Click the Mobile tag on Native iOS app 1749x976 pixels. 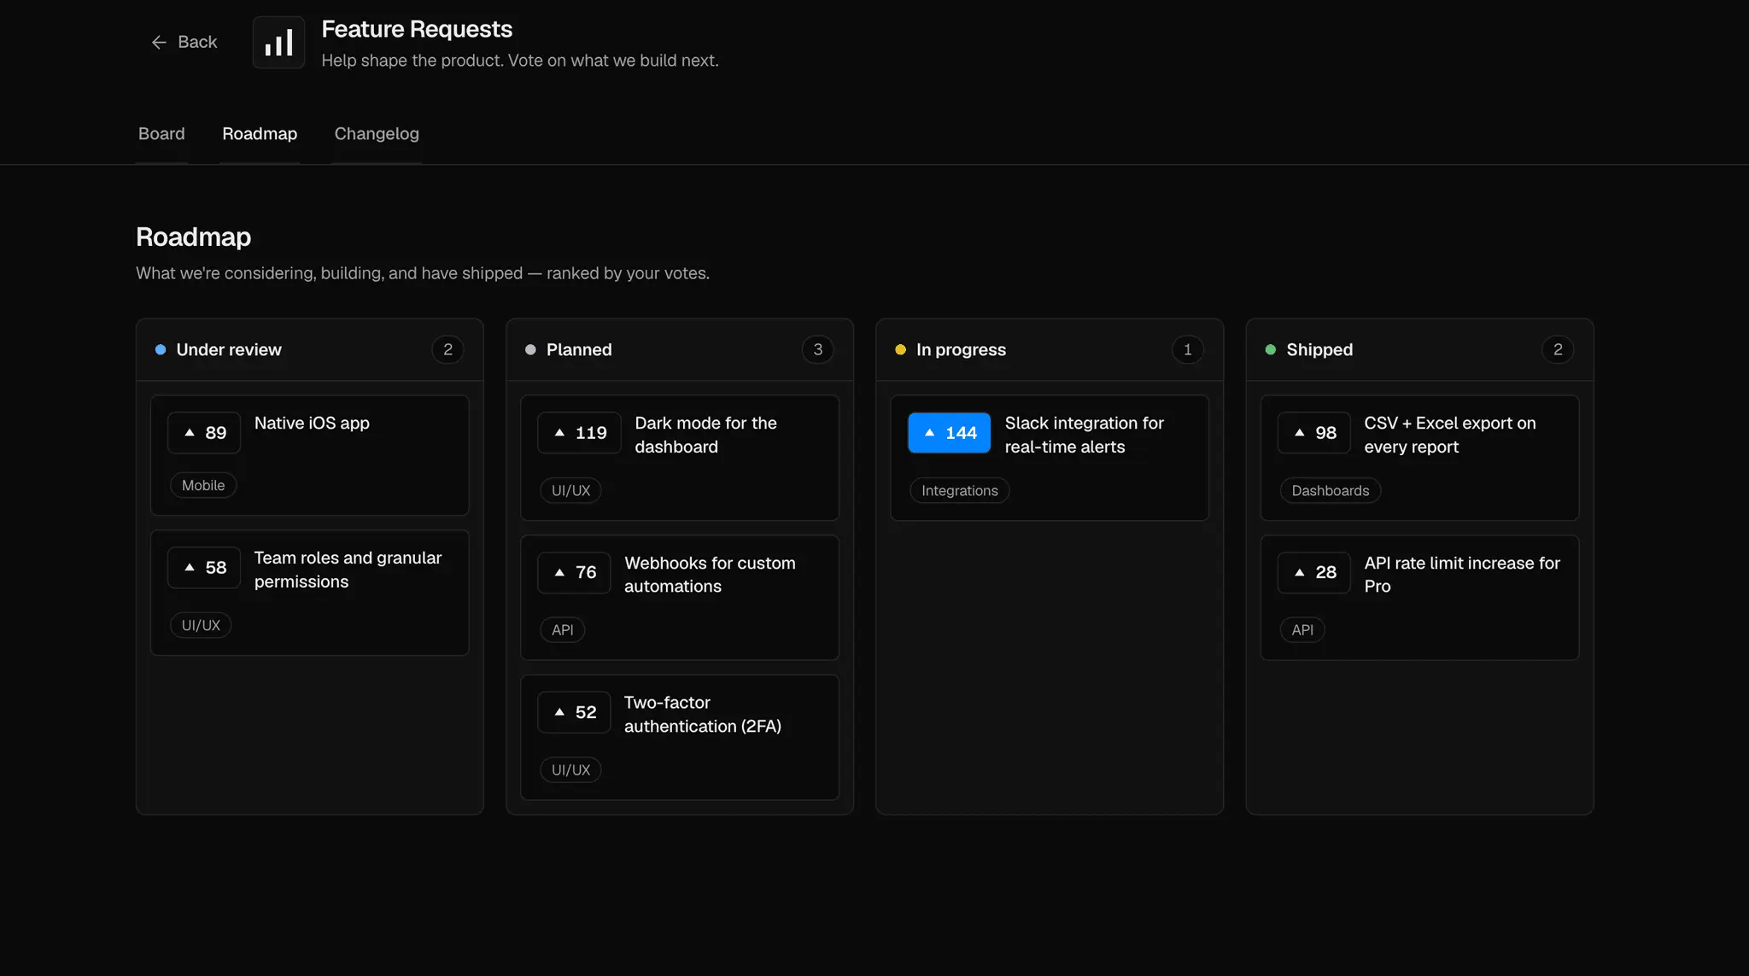pos(203,485)
